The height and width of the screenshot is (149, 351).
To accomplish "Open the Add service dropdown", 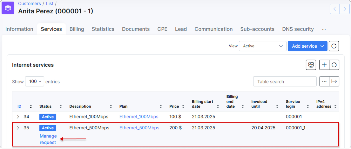I will coord(307,46).
